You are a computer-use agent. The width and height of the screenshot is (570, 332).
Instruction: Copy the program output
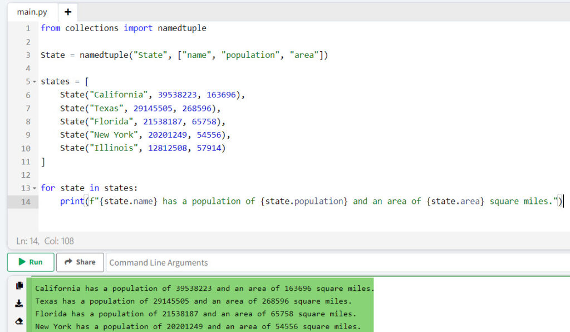click(19, 286)
